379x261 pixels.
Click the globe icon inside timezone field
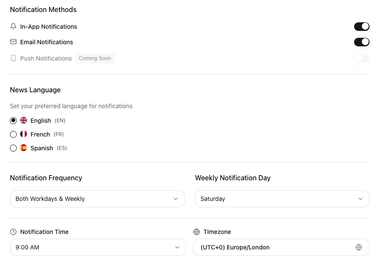tap(359, 247)
